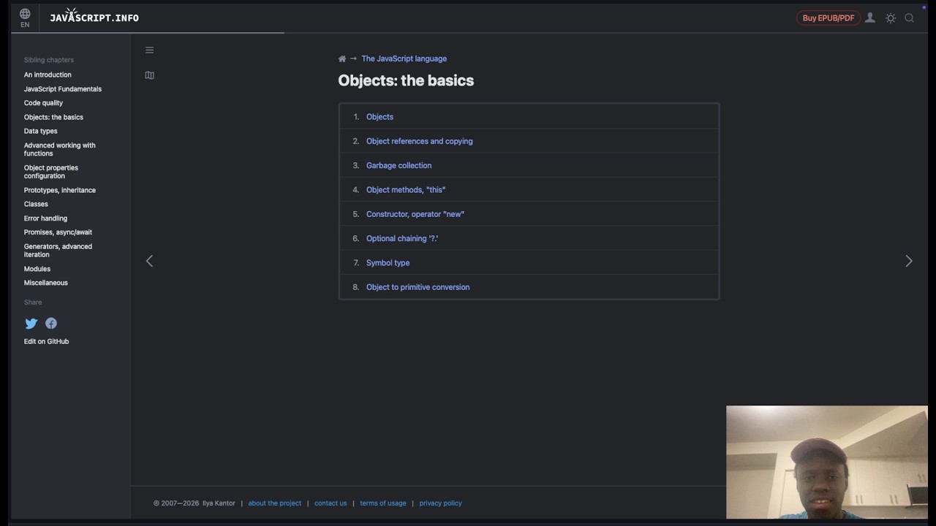The image size is (936, 526).
Task: Open contact us footer link
Action: [331, 503]
